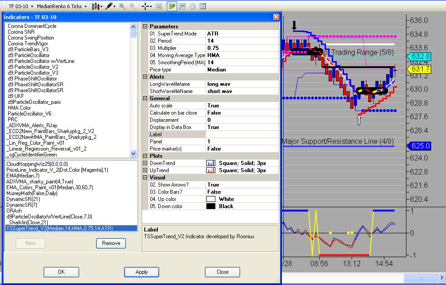Viewport: 446px width, 285px height.
Task: Select PRC in indicator list
Action: click(13, 120)
